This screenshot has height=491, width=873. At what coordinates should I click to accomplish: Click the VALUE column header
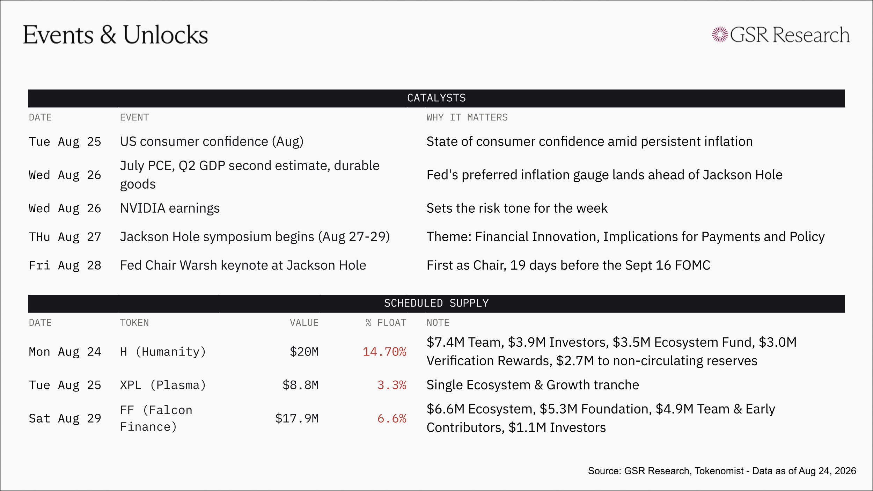point(304,323)
